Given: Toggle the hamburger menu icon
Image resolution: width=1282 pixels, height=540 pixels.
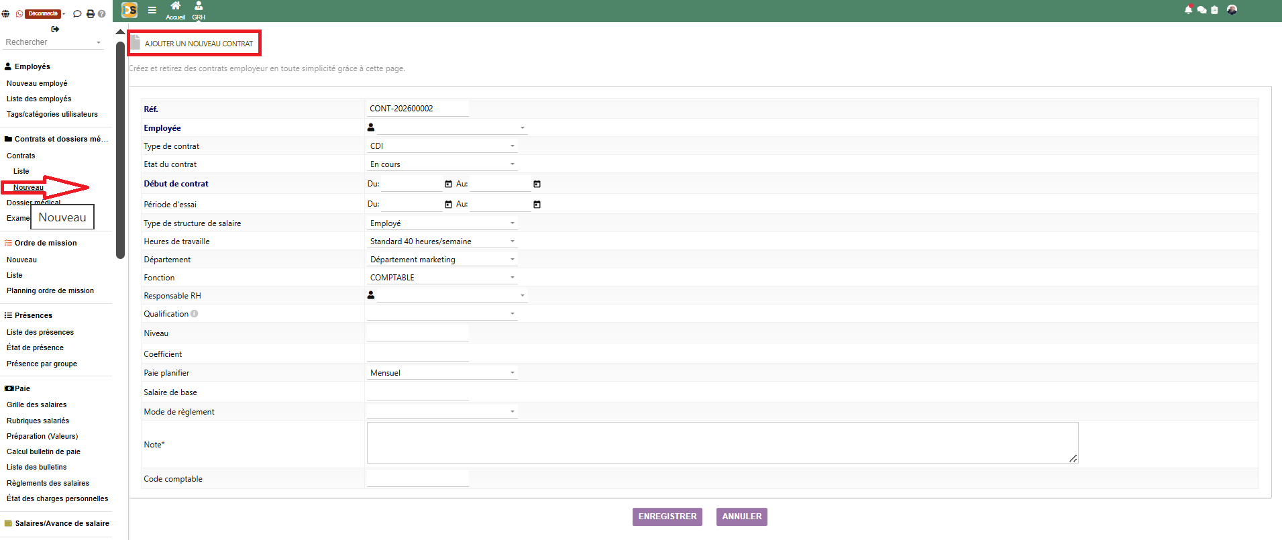Looking at the screenshot, I should [152, 10].
